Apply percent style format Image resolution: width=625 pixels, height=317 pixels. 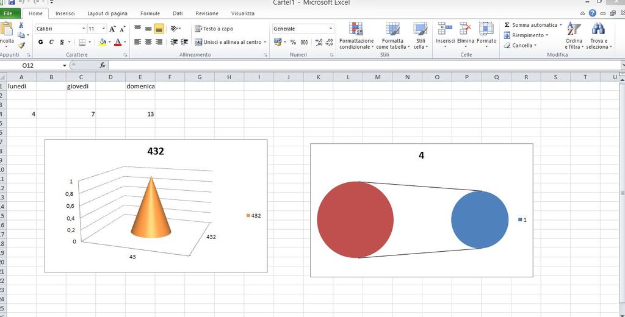293,42
